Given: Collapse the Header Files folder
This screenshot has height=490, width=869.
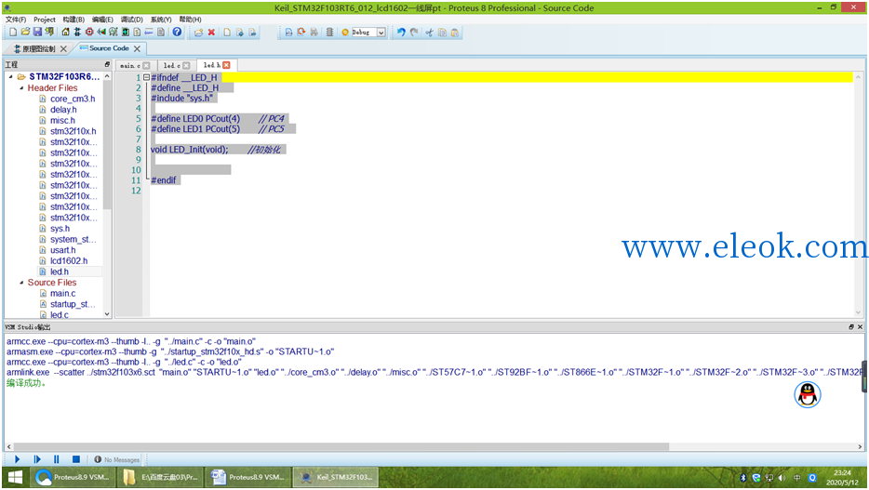Looking at the screenshot, I should (21, 87).
